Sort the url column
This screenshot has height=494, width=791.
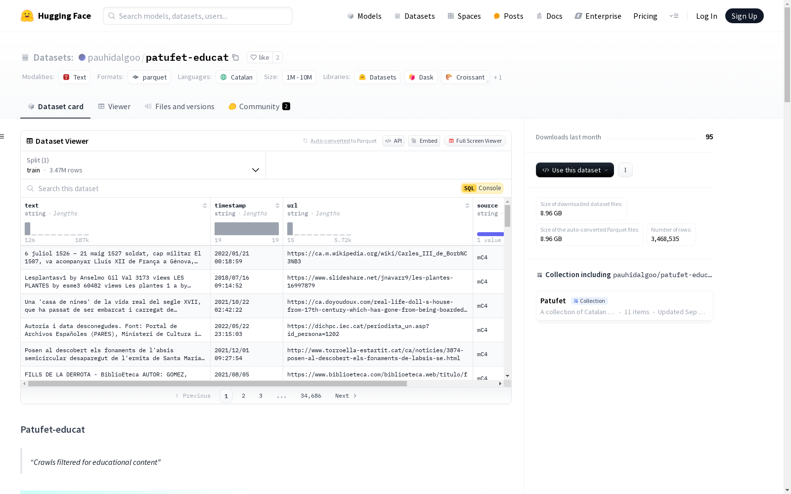pos(467,206)
